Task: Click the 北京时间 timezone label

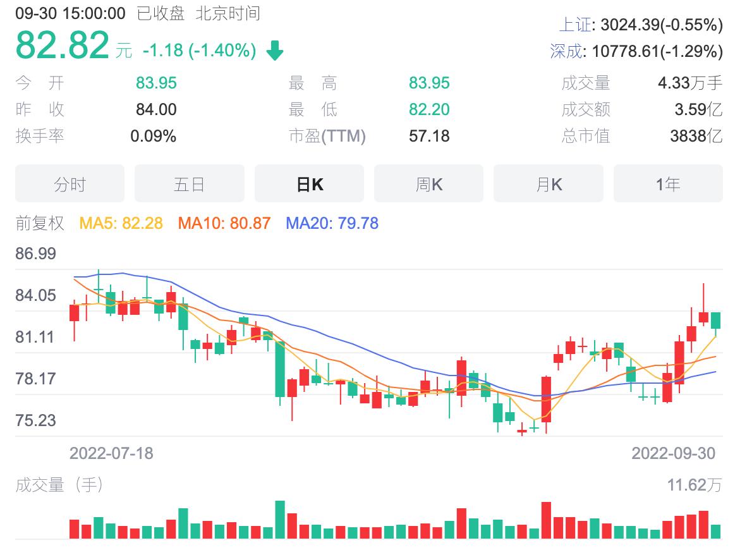Action: tap(228, 13)
